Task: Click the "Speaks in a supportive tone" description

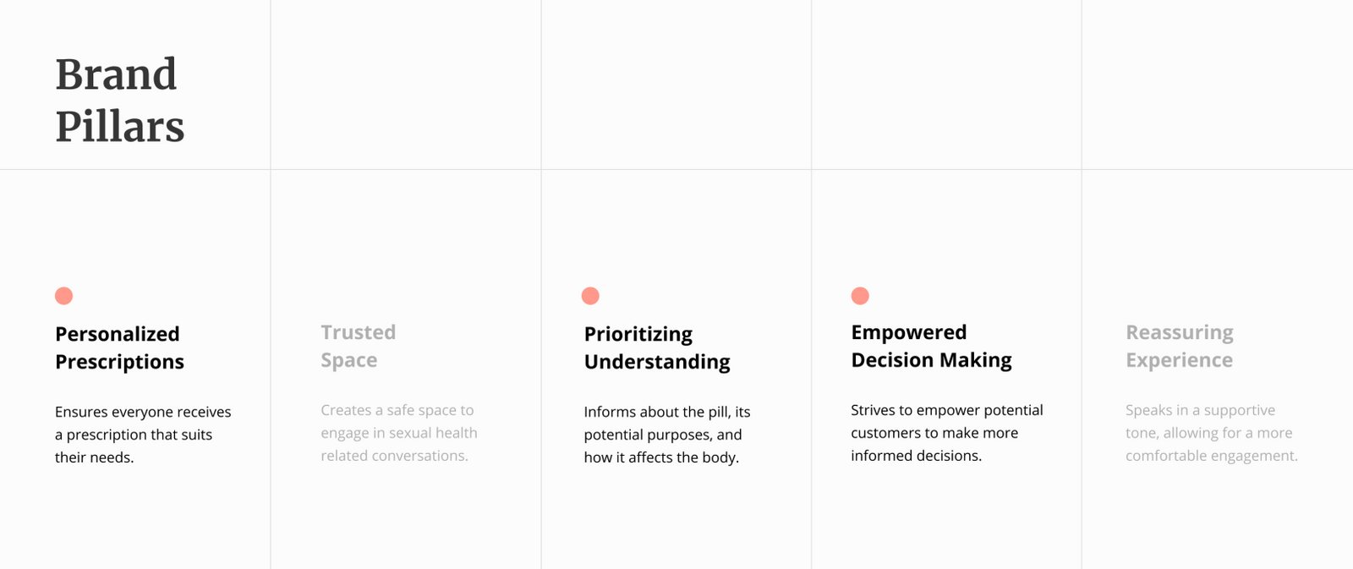Action: 1211,433
